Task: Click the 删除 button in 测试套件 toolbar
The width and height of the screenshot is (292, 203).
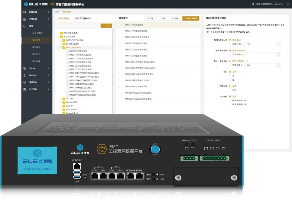Action: coord(175,18)
